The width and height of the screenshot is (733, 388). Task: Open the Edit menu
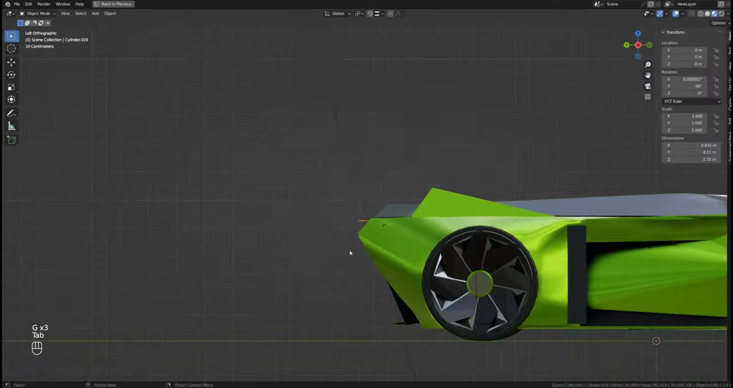[28, 4]
